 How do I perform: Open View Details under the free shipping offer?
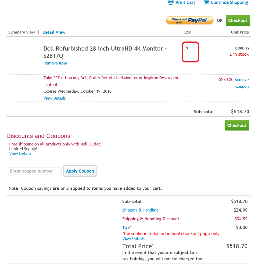point(20,153)
